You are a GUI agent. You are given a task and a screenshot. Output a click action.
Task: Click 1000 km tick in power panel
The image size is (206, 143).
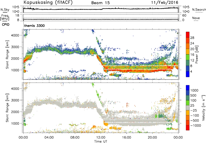(x=15, y=70)
